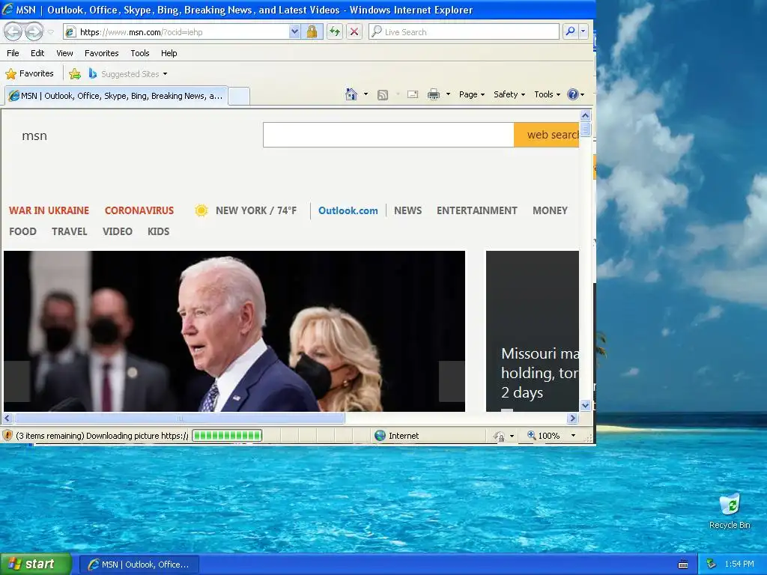Open the VIDEO section link
Screen dimensions: 767x575
pos(117,231)
